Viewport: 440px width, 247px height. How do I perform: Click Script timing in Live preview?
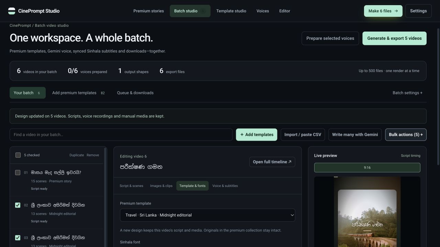[410, 156]
